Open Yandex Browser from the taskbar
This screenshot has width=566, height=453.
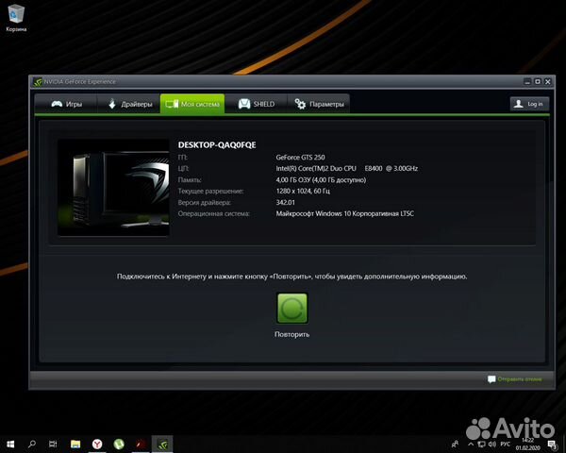(97, 444)
